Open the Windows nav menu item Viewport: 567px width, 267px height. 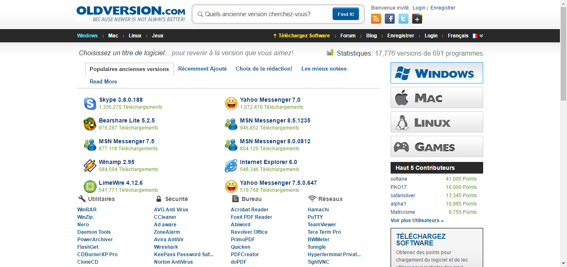pyautogui.click(x=87, y=36)
